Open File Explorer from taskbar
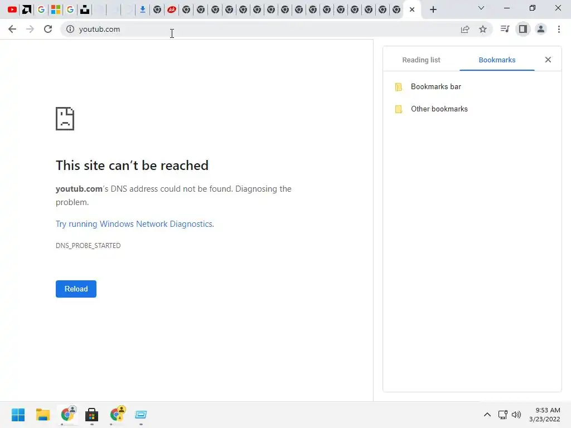 (42, 415)
